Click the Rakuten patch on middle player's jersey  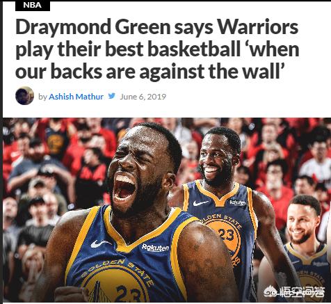[x=238, y=202]
